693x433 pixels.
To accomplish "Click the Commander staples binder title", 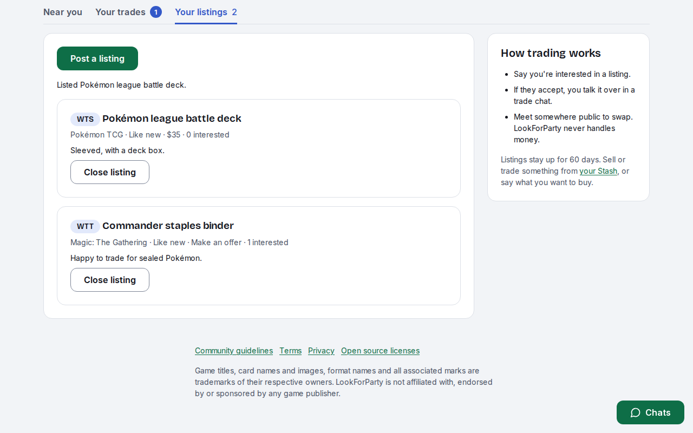I will coord(168,226).
